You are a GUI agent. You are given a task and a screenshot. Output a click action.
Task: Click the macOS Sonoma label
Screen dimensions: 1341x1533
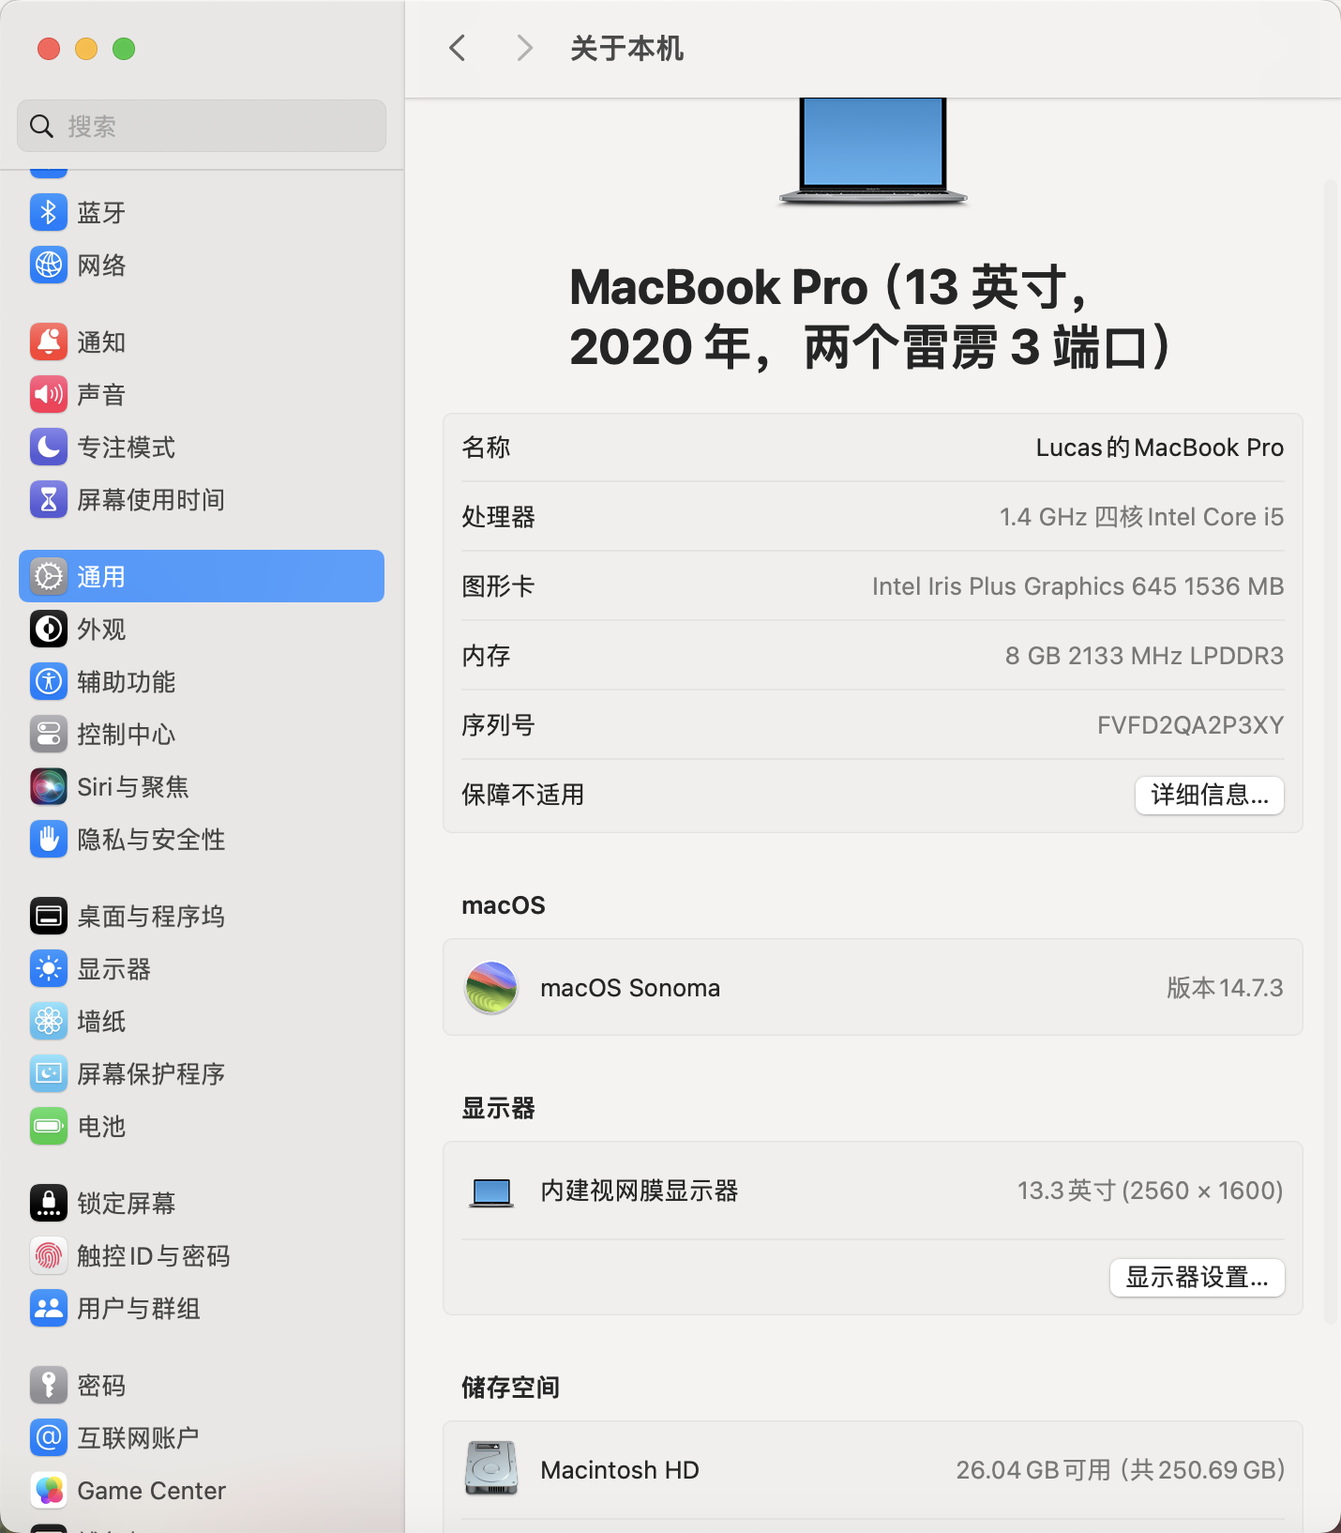630,988
